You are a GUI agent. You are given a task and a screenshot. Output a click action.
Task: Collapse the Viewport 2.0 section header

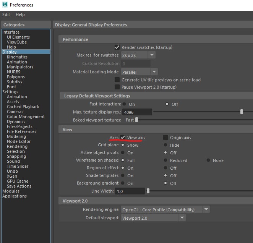coord(156,201)
